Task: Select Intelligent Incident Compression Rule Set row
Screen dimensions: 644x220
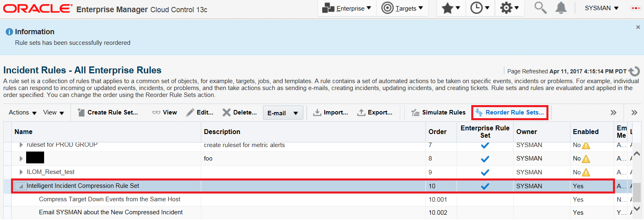Action: pyautogui.click(x=312, y=186)
